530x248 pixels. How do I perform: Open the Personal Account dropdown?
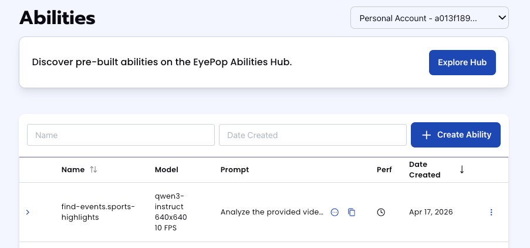coord(429,18)
